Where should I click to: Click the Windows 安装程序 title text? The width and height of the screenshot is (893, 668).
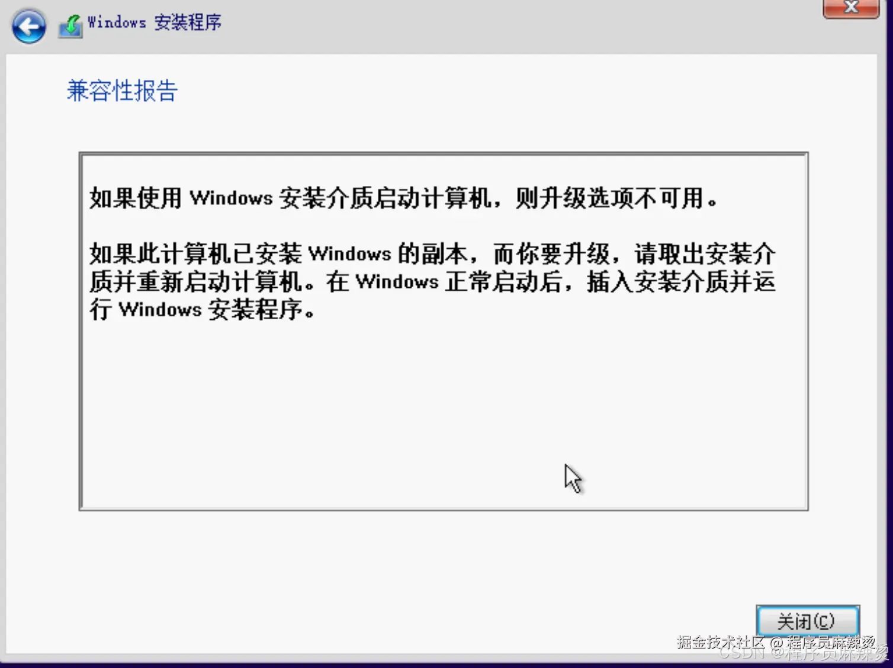click(154, 23)
